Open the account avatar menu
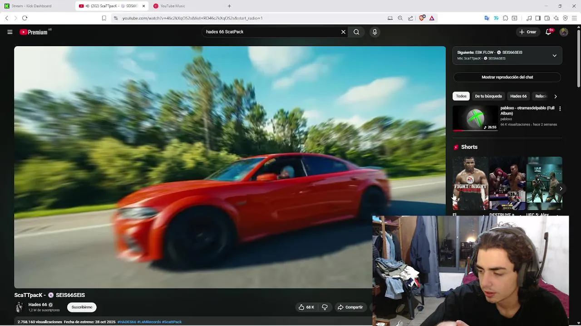Viewport: 581px width, 326px height. pos(564,32)
